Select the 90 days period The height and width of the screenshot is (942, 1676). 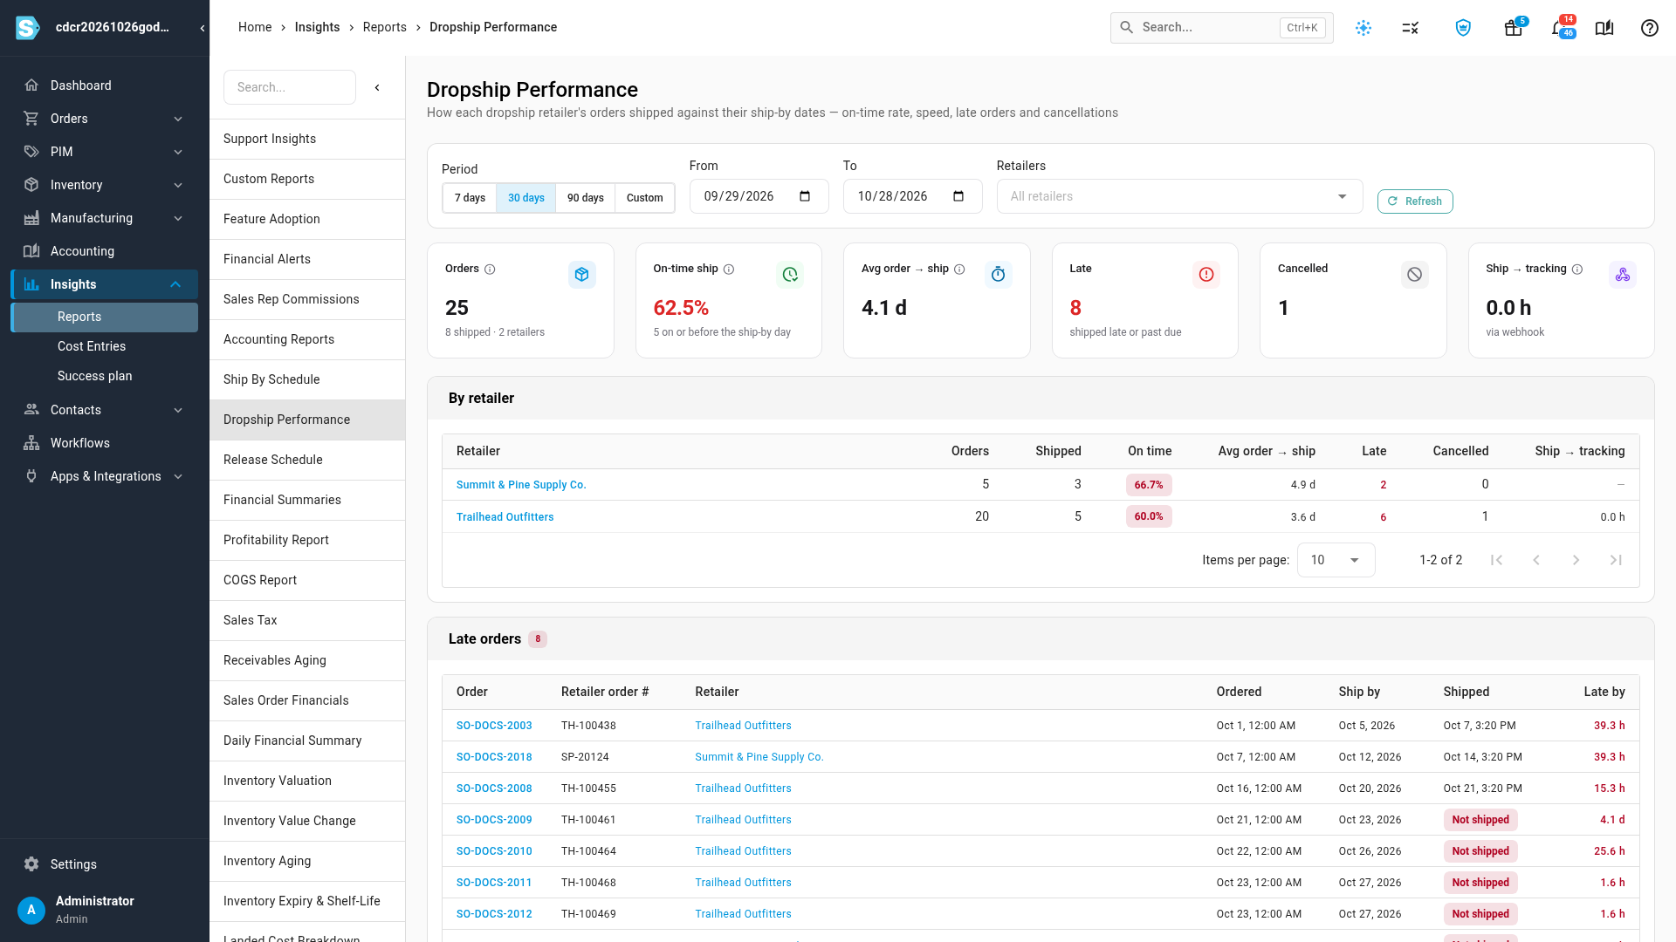pyautogui.click(x=586, y=198)
